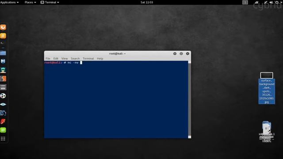The width and height of the screenshot is (283, 159).
Task: Open the red F icon in the dock
Action: 3,121
